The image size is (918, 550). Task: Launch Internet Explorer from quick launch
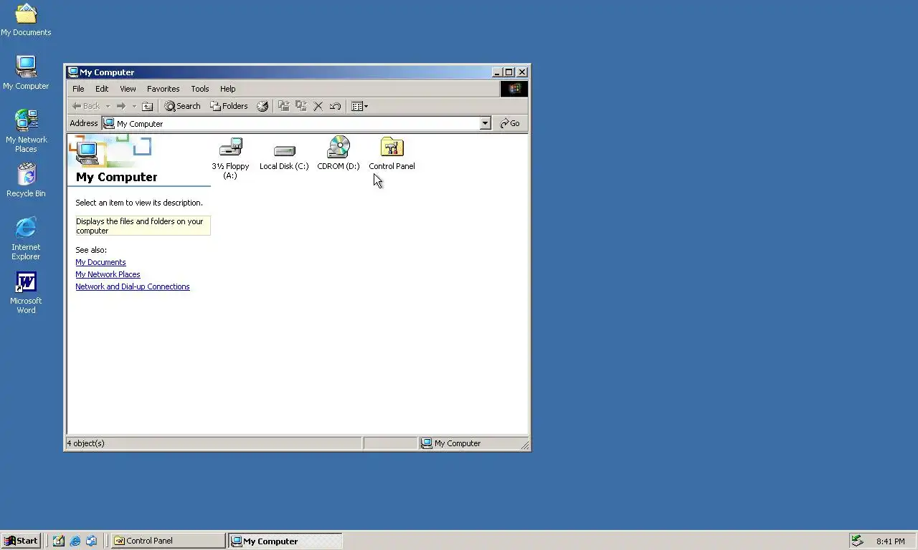pos(75,541)
